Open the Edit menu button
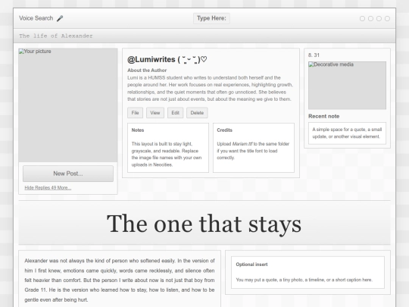The image size is (409, 307). click(175, 113)
